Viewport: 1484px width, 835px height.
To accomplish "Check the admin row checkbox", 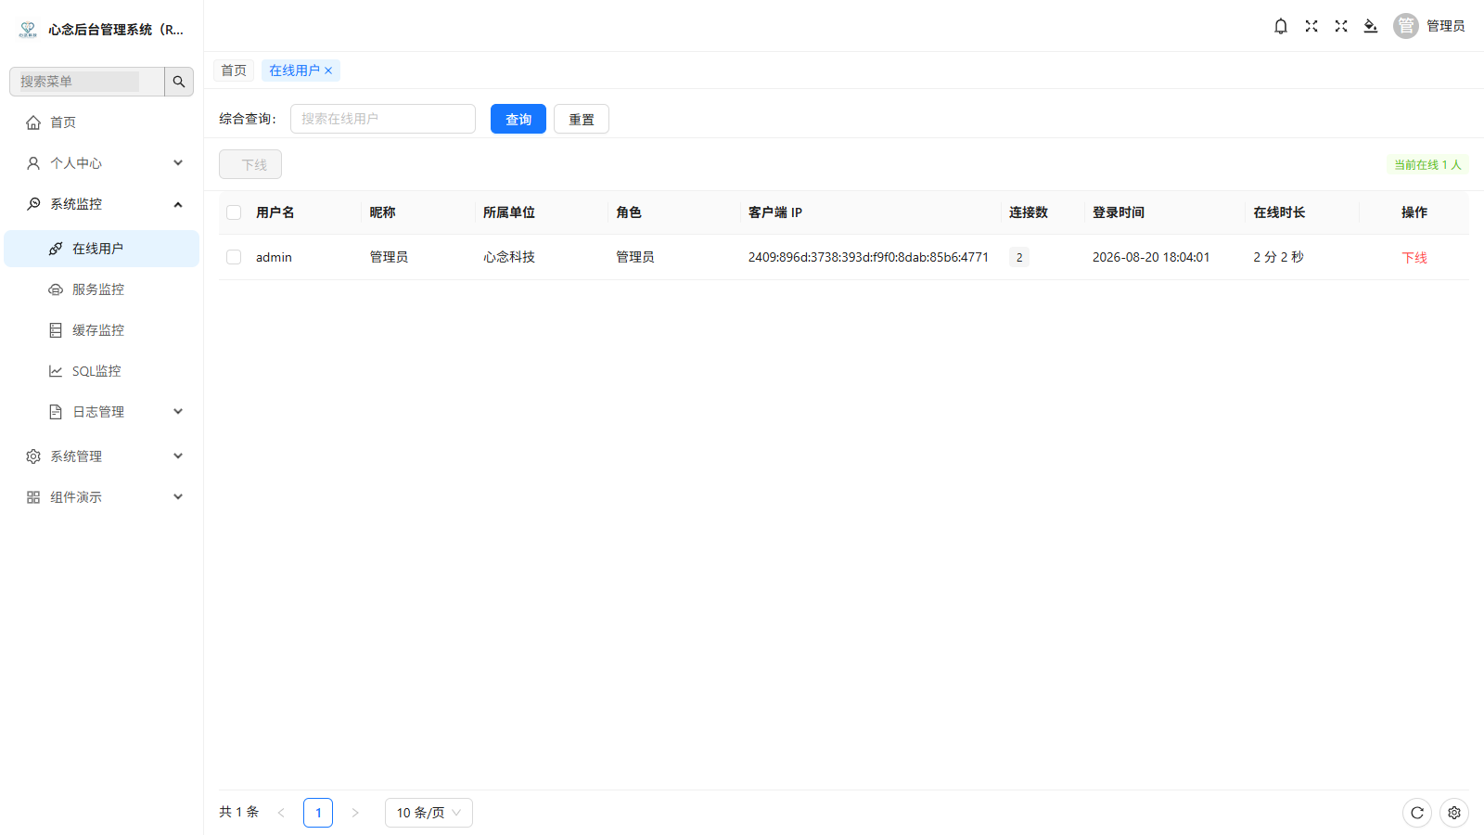I will tap(234, 257).
